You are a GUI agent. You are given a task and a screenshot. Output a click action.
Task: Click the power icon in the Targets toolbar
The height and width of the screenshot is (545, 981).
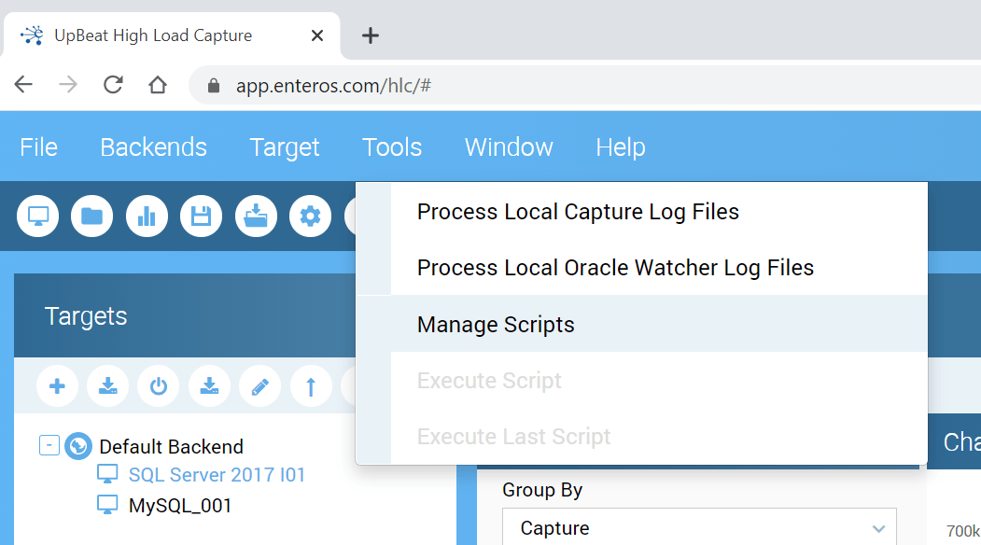click(159, 386)
